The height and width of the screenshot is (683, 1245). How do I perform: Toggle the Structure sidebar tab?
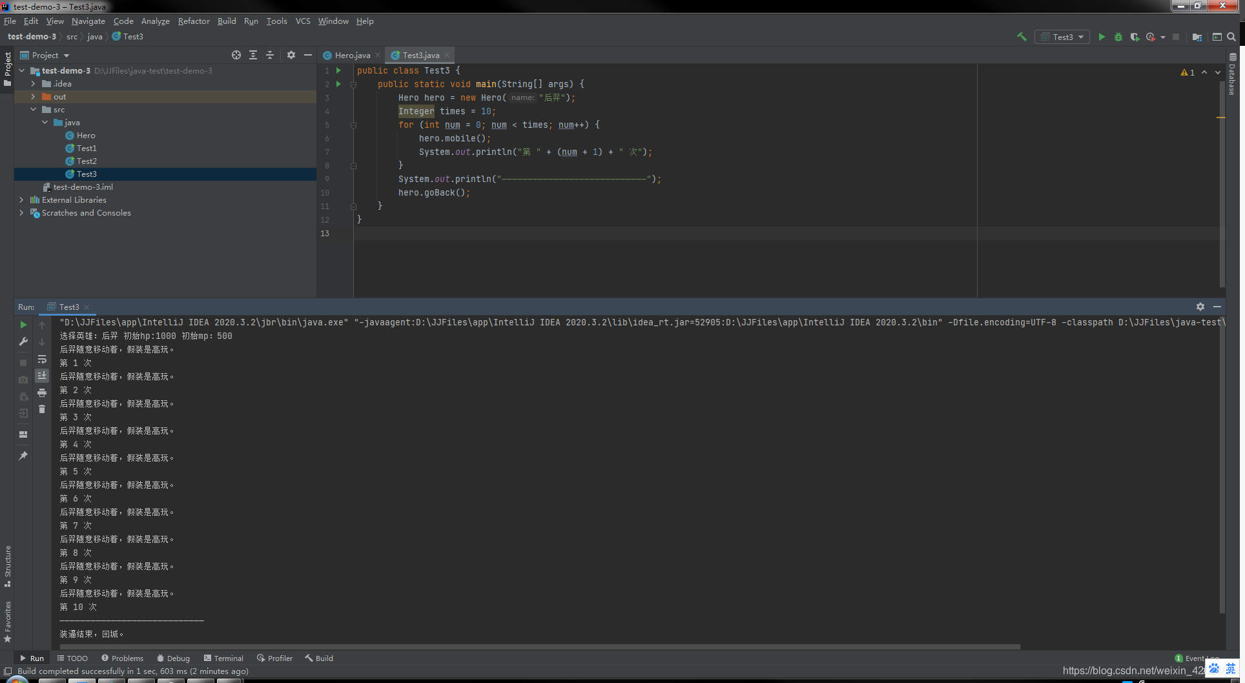coord(7,566)
